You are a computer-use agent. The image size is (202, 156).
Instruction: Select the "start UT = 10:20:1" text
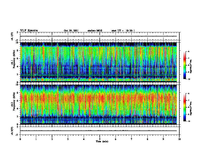123,31
